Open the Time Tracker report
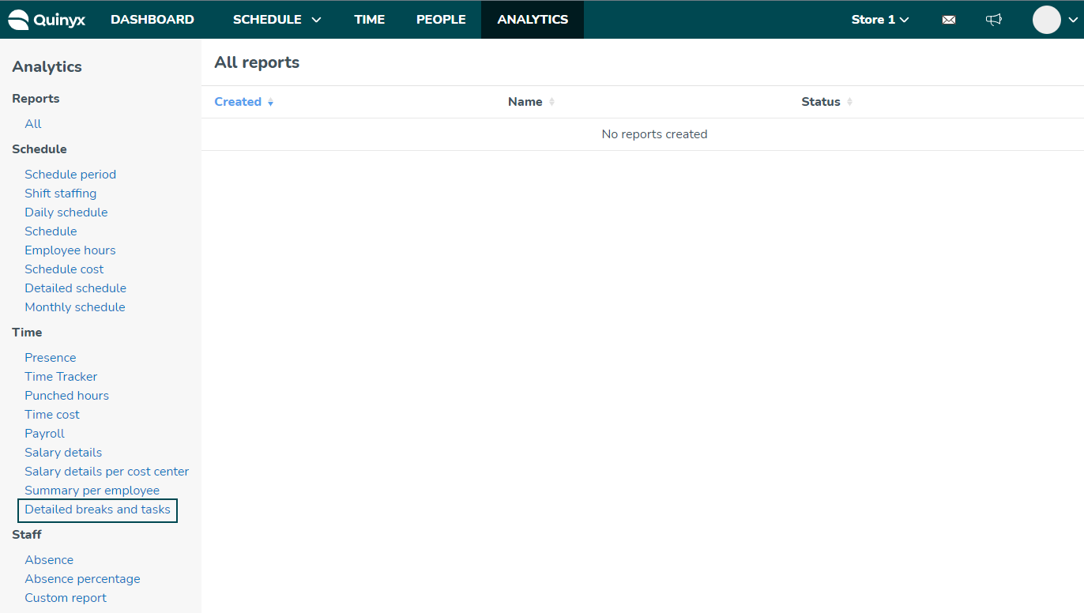Image resolution: width=1084 pixels, height=613 pixels. point(61,377)
